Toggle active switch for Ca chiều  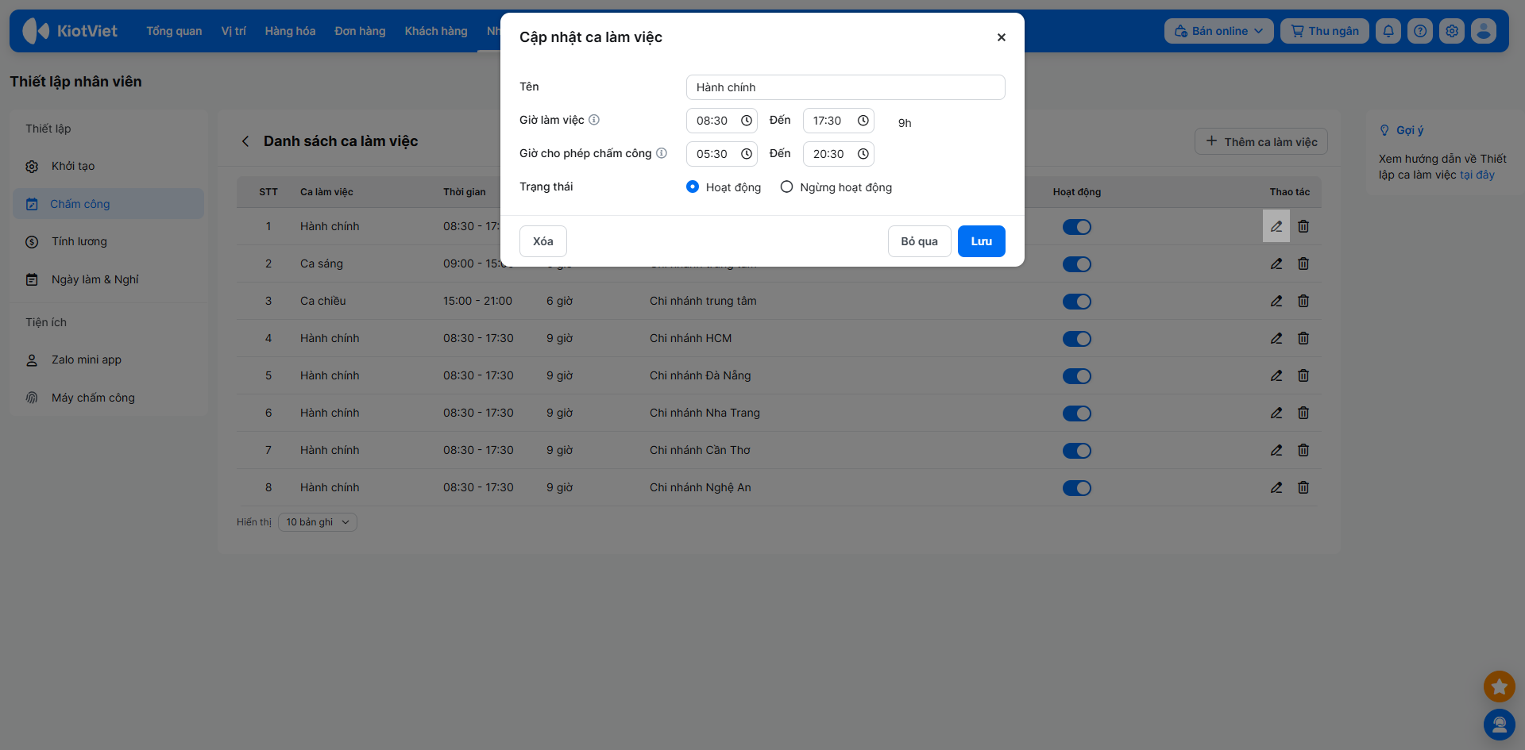pyautogui.click(x=1077, y=302)
